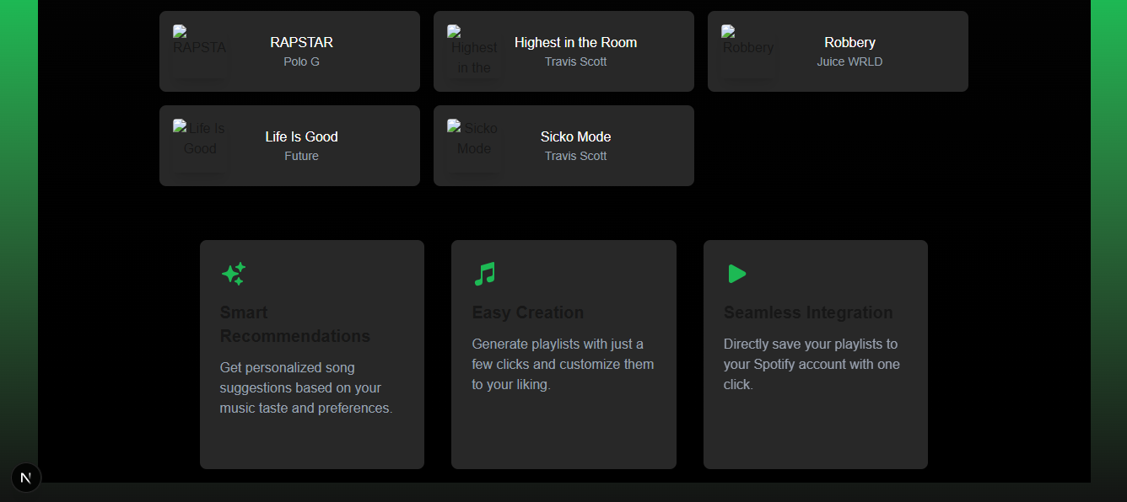
Task: Click Travis Scott under Highest in the Room
Action: pyautogui.click(x=575, y=61)
